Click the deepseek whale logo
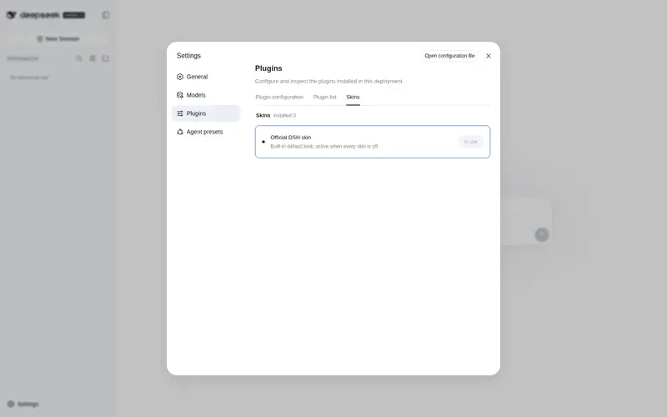 coord(12,15)
